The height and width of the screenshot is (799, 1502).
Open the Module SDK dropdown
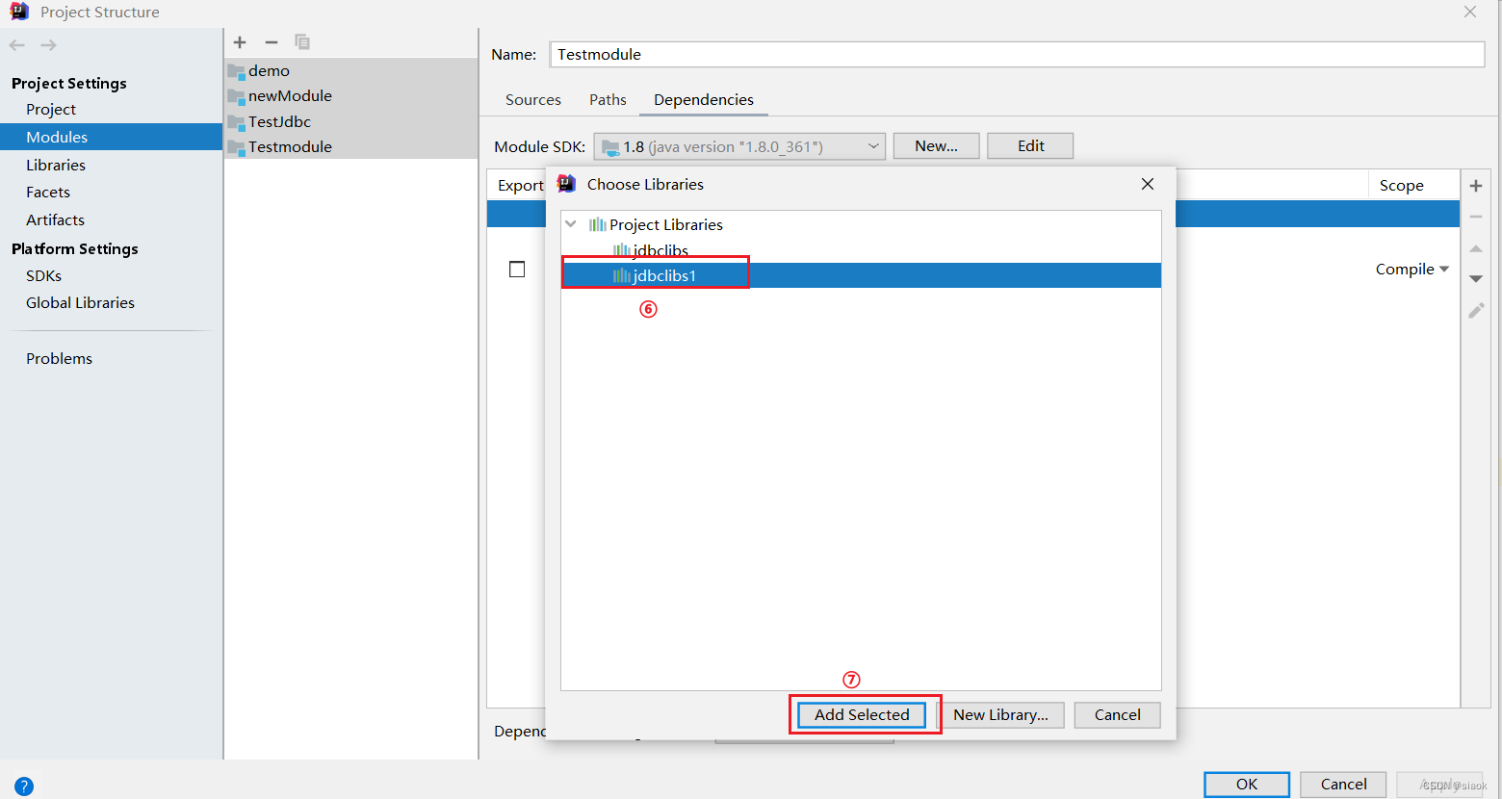click(739, 146)
